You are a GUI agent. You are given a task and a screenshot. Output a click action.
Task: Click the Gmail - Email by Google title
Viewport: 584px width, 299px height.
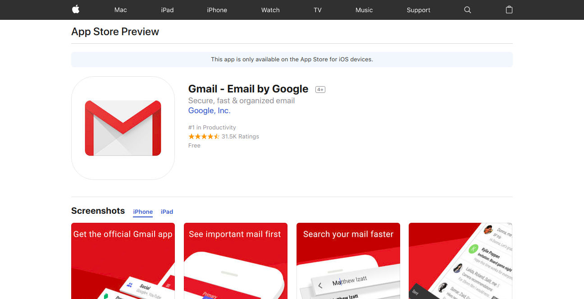(x=248, y=89)
